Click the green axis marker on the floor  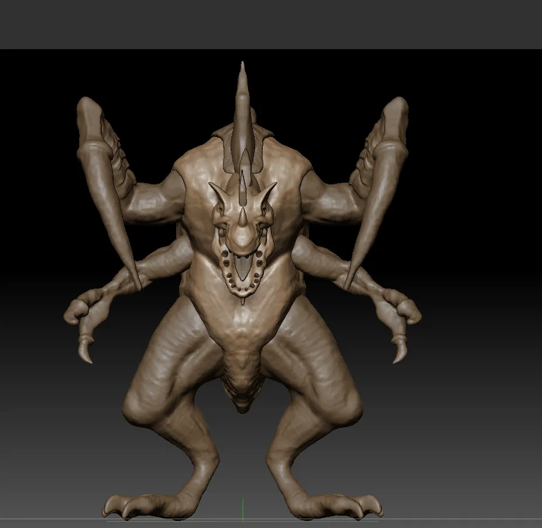242,509
